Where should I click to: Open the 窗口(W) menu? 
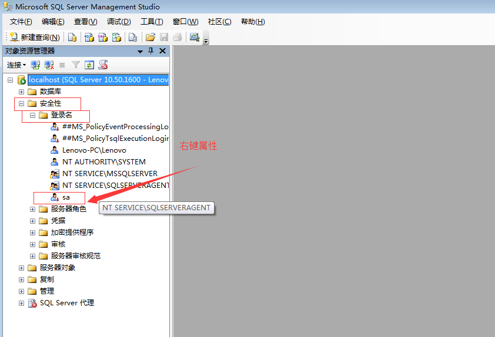[x=186, y=22]
